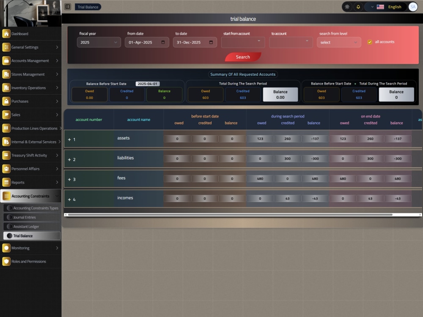Click the Monitoring icon
The width and height of the screenshot is (423, 317).
coord(6,248)
